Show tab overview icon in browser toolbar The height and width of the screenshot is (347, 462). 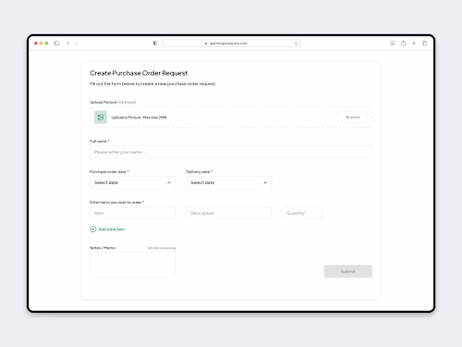425,43
